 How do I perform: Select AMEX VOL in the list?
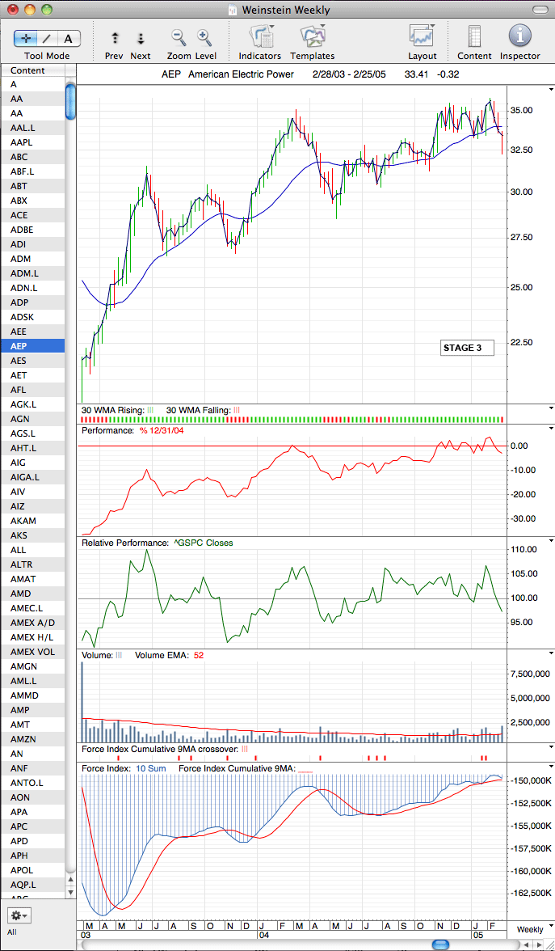coord(32,652)
